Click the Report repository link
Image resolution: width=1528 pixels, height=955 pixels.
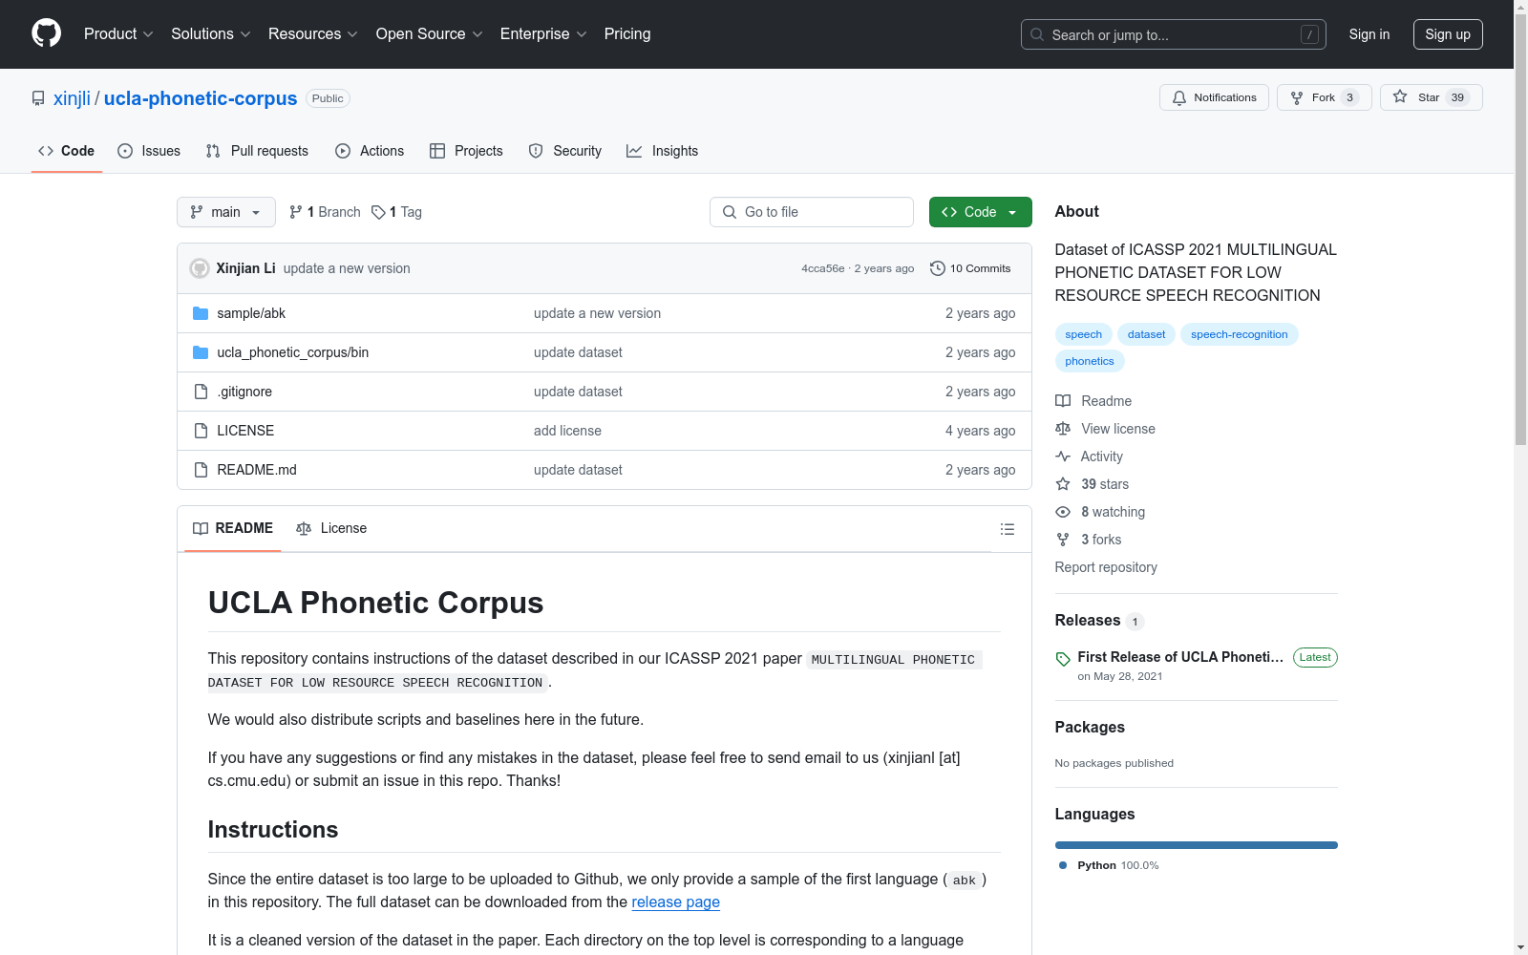click(x=1106, y=567)
